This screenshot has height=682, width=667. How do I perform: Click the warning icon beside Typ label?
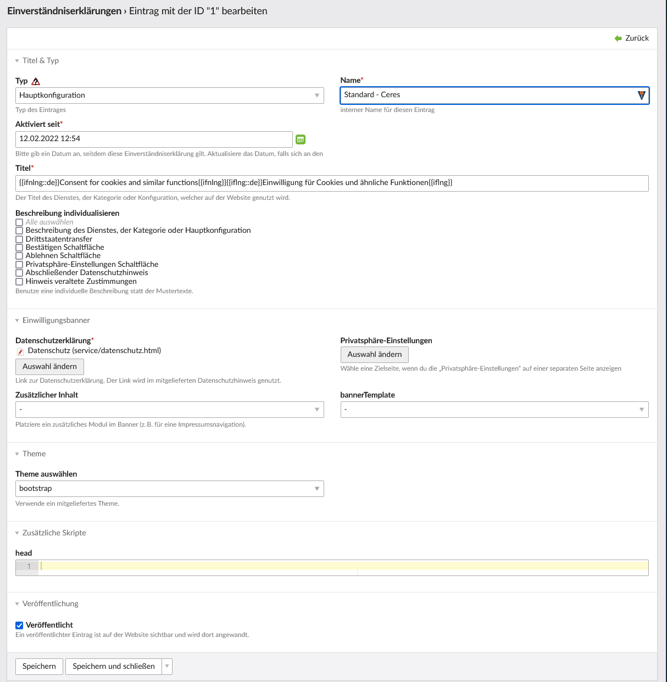(36, 81)
